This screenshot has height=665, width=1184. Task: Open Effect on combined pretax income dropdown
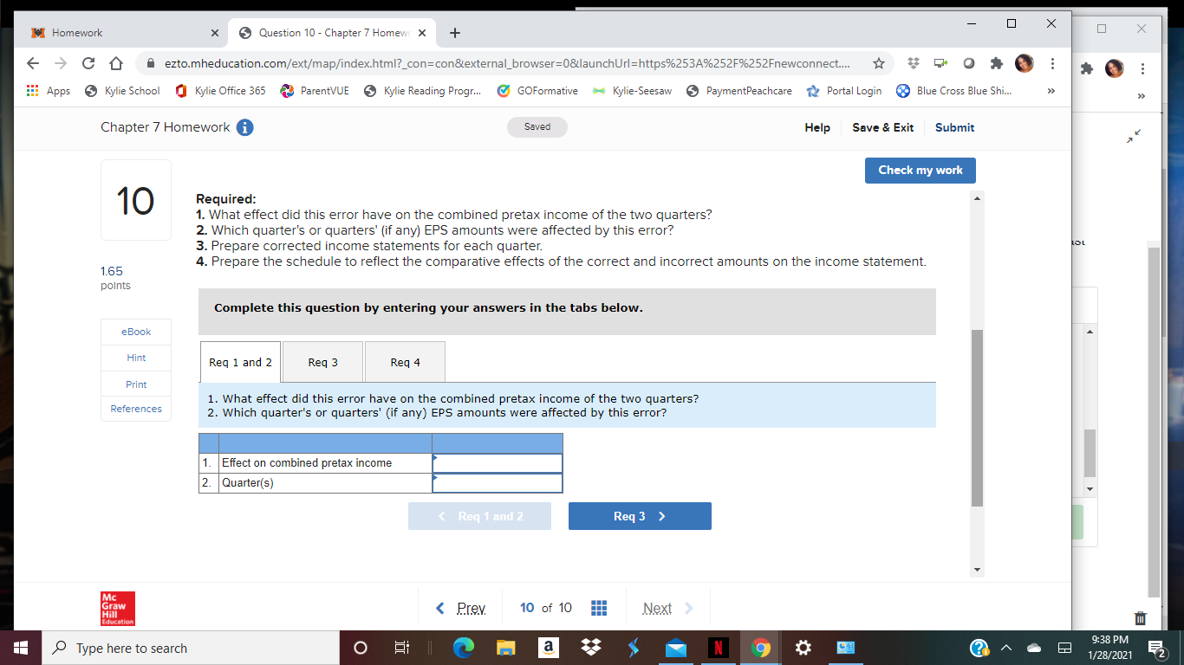tap(498, 463)
